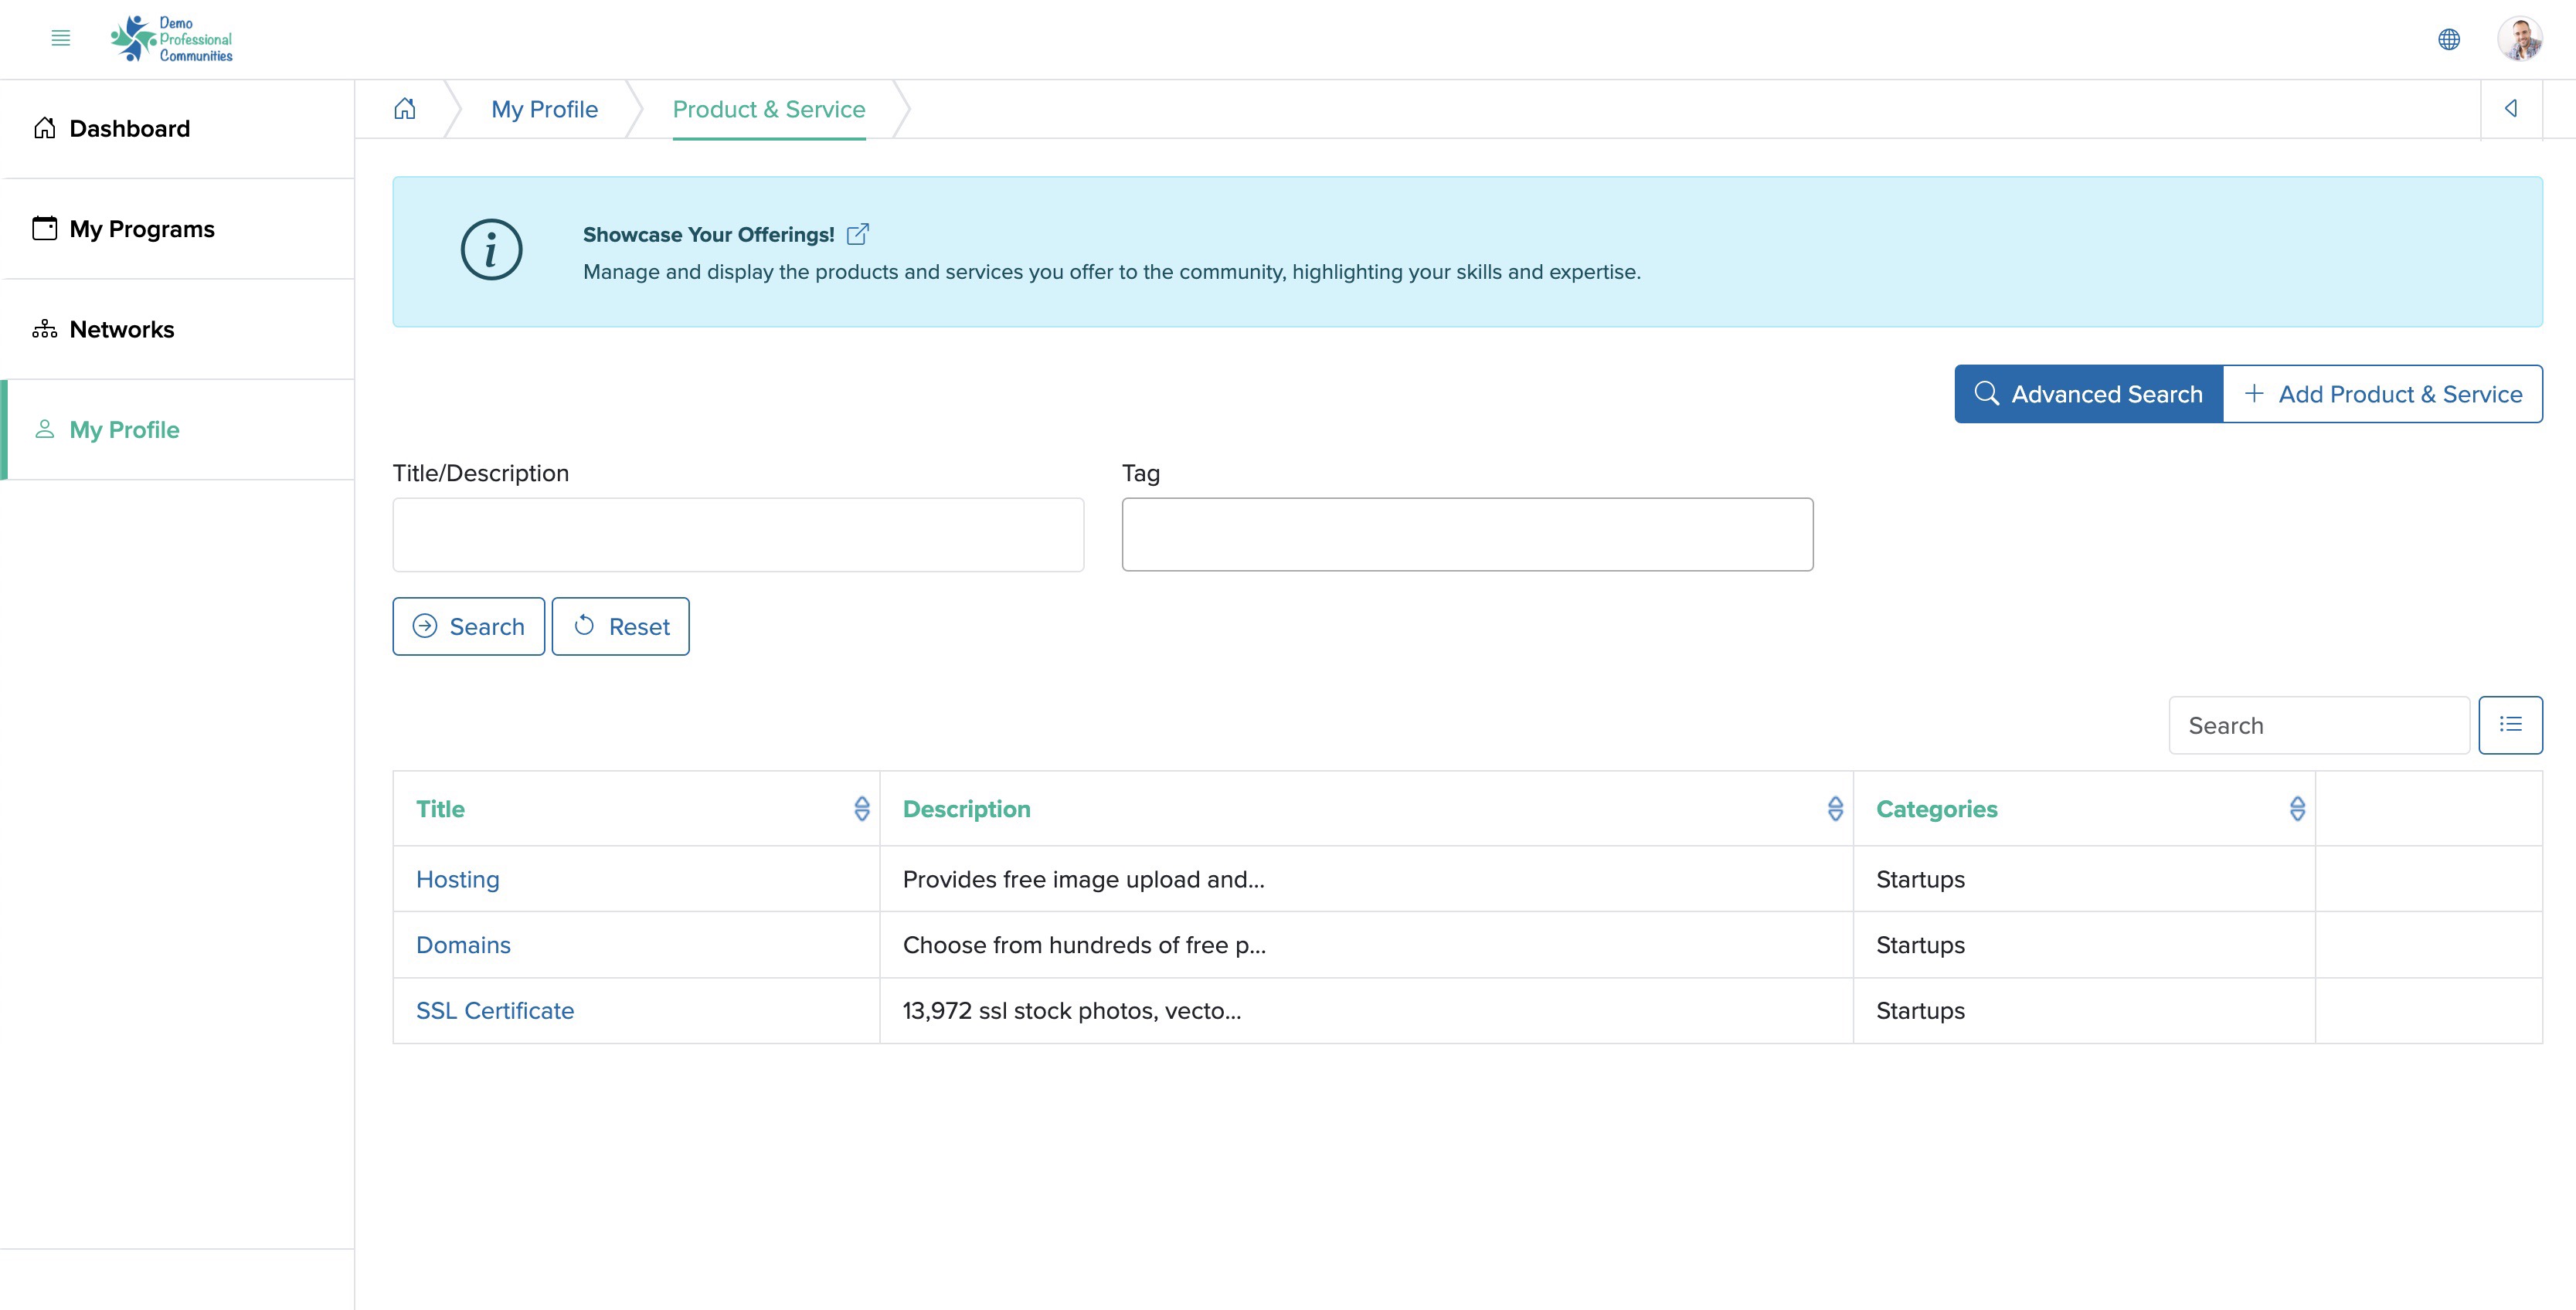Open the column list toggle button
2576x1310 pixels.
click(x=2510, y=725)
